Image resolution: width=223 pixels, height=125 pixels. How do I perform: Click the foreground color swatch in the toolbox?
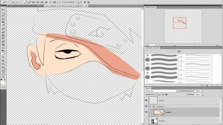2,82
